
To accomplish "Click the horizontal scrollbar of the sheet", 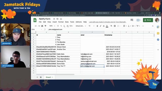I will click(55, 74).
